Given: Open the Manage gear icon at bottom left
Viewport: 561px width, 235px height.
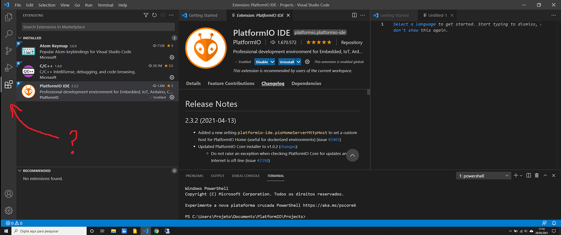Looking at the screenshot, I should point(9,210).
